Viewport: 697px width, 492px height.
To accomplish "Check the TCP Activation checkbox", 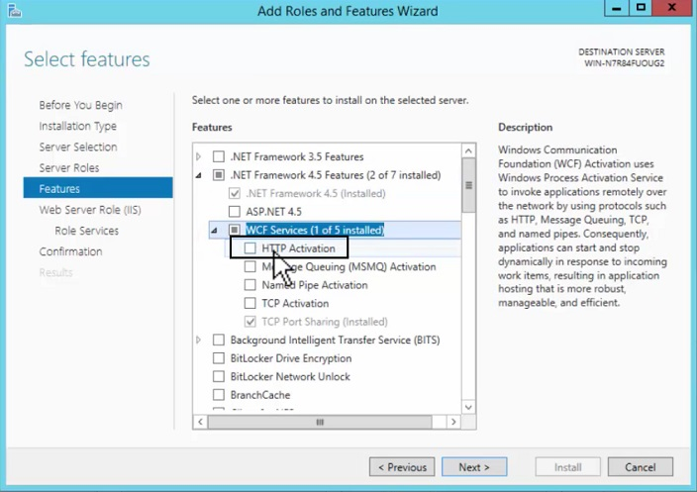I will coord(250,303).
